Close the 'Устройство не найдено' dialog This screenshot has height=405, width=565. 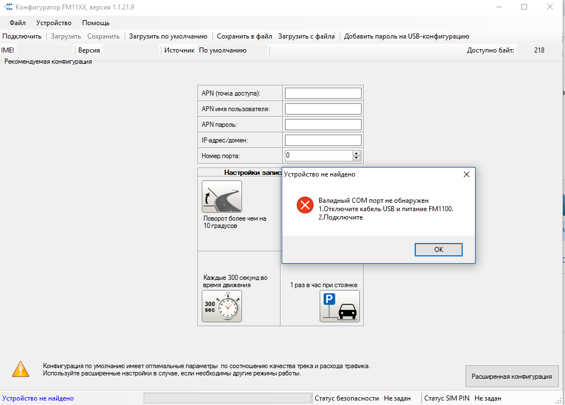click(x=467, y=174)
